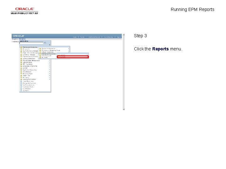
Task: Open the Favorites menu
Action: (x=15, y=39)
